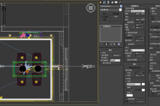Click the UVW map modifier button

pyautogui.click(x=105, y=16)
